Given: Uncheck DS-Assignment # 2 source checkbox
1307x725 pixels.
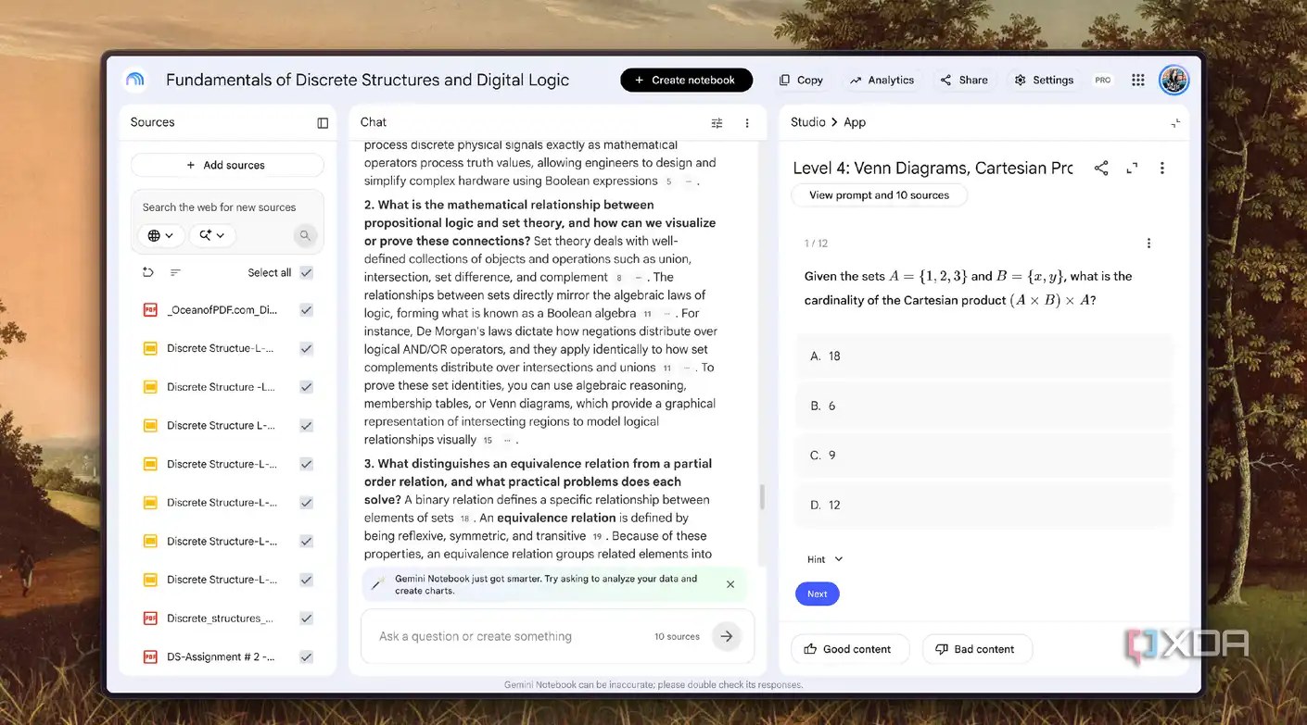Looking at the screenshot, I should (306, 656).
